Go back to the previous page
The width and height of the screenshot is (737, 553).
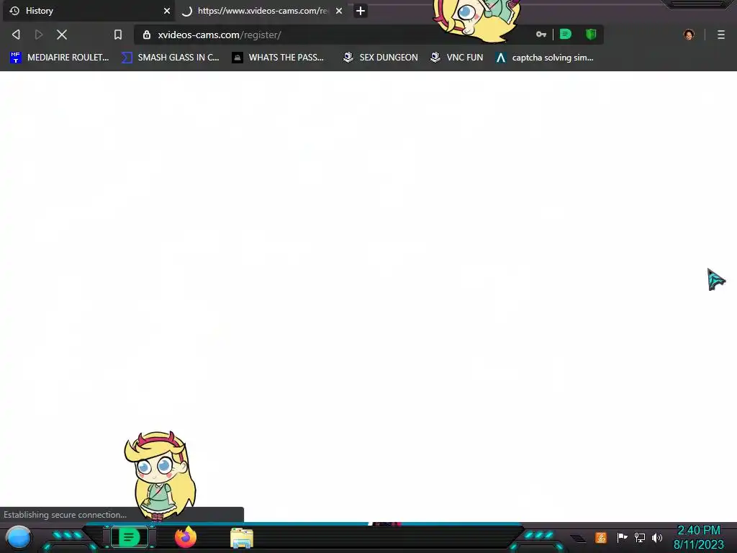point(16,35)
